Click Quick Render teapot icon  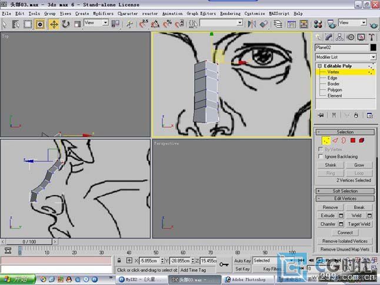point(374,25)
